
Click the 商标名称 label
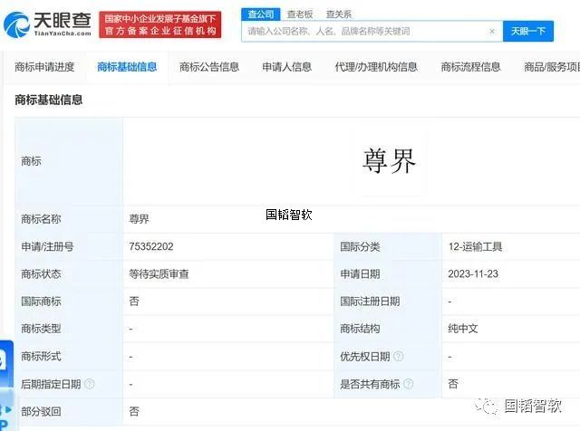point(41,219)
